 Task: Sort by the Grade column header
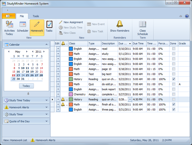(x=184, y=44)
